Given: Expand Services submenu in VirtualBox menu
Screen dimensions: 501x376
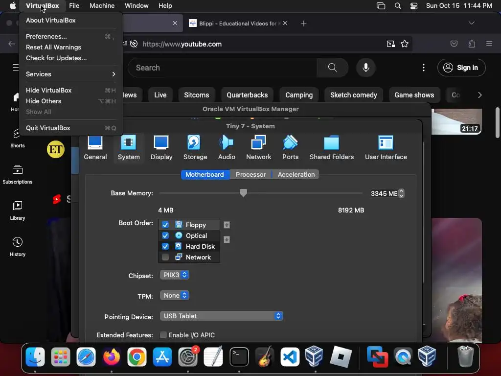Looking at the screenshot, I should coord(70,74).
